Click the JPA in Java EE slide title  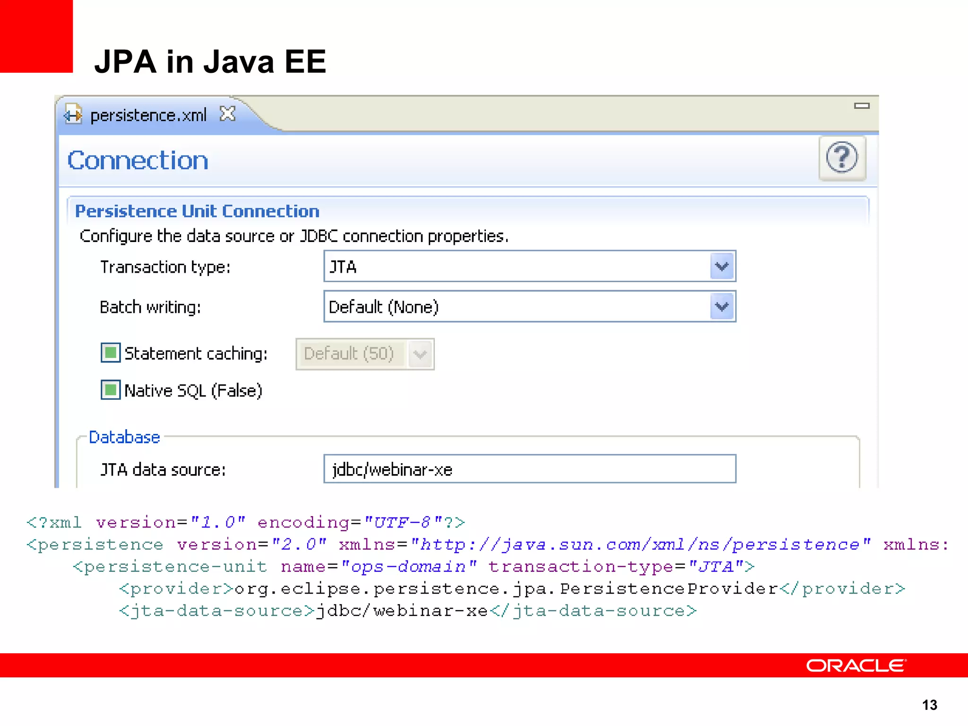[x=210, y=61]
